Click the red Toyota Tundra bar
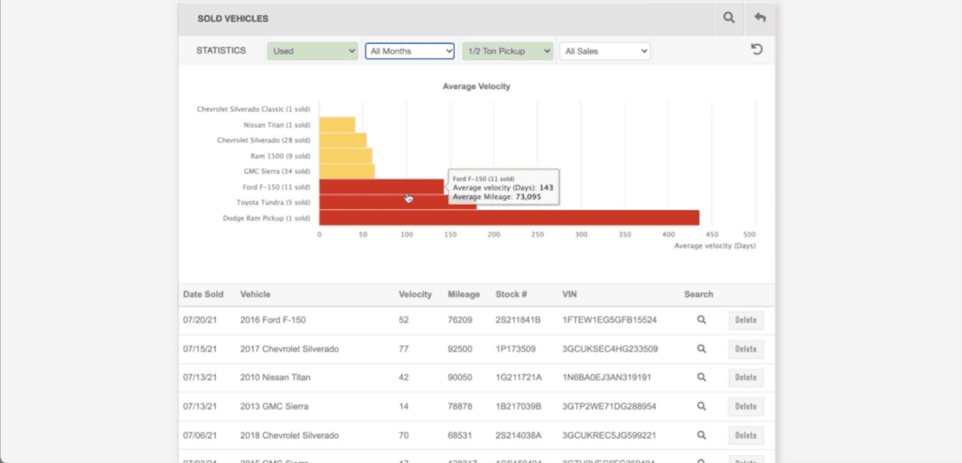The height and width of the screenshot is (463, 962). [x=397, y=202]
